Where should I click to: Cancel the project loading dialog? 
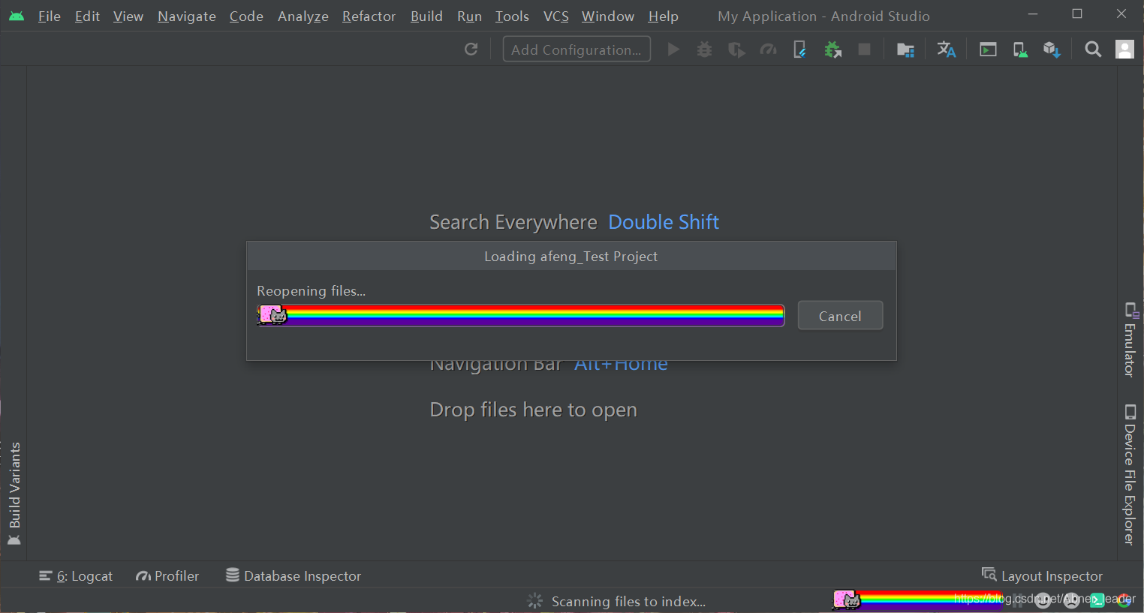point(840,316)
